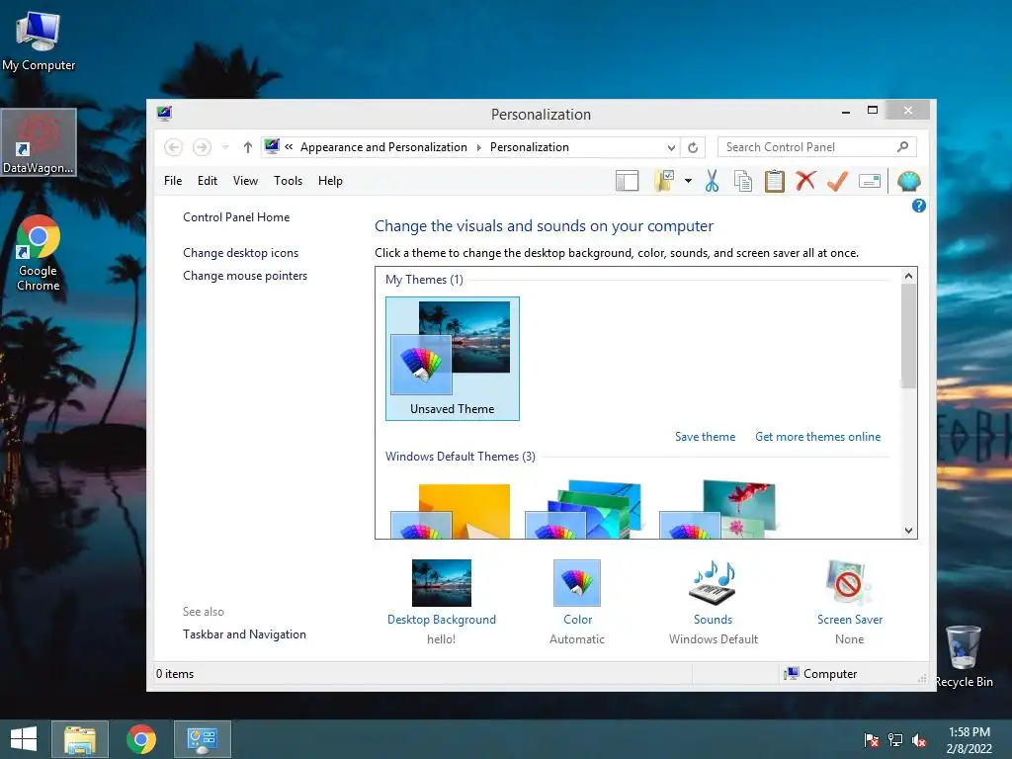
Task: Click the rename field icon in toolbar
Action: coord(870,182)
